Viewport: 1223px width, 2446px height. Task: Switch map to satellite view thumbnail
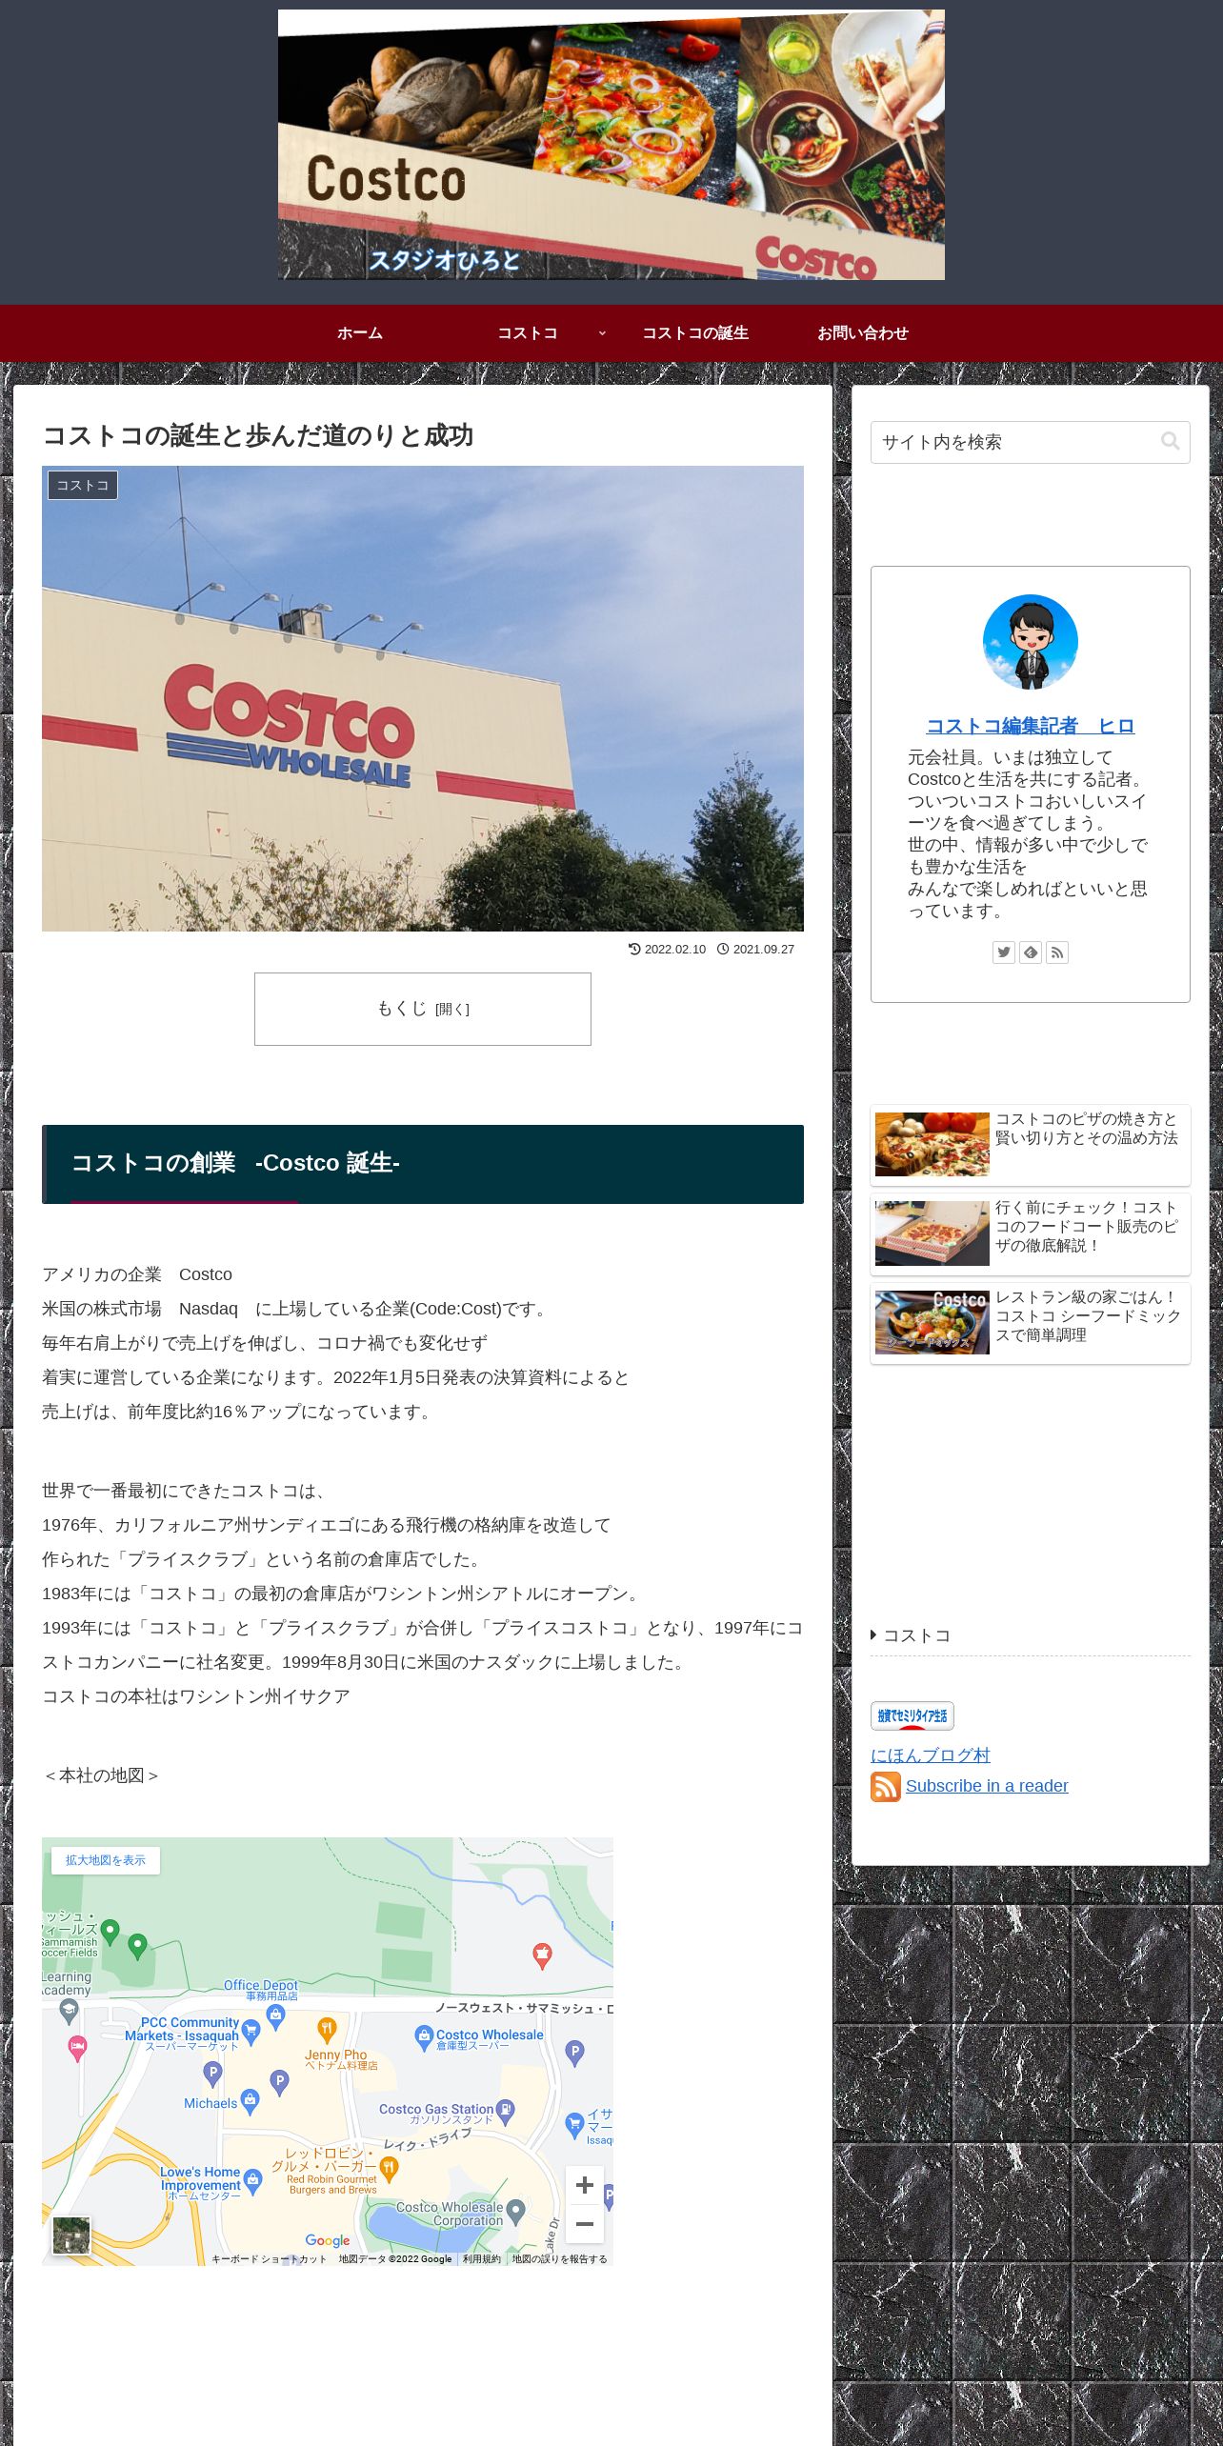[71, 2235]
